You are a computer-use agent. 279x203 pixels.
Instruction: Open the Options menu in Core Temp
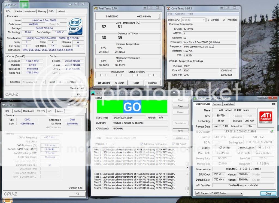pyautogui.click(x=180, y=14)
